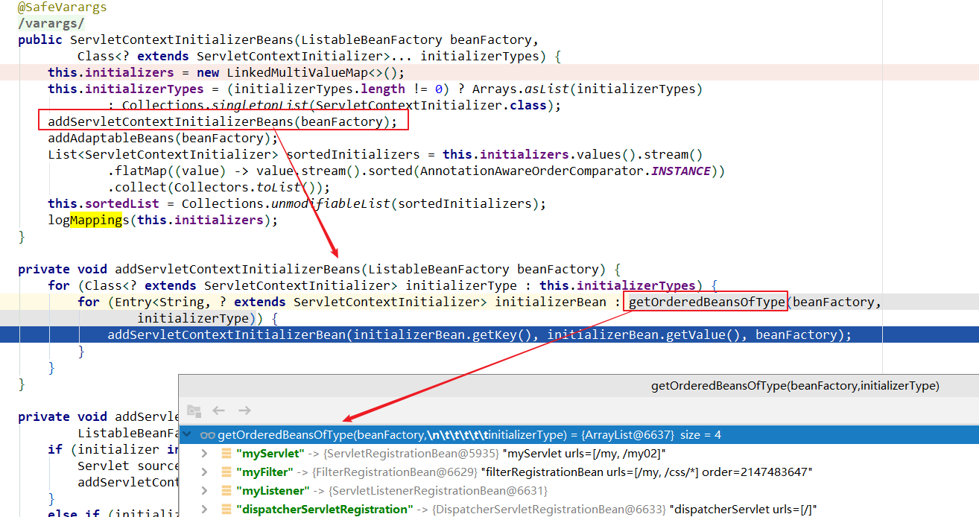Click the addServletContextInitializerBeans(beanFactory) call
The height and width of the screenshot is (517, 979).
point(223,121)
